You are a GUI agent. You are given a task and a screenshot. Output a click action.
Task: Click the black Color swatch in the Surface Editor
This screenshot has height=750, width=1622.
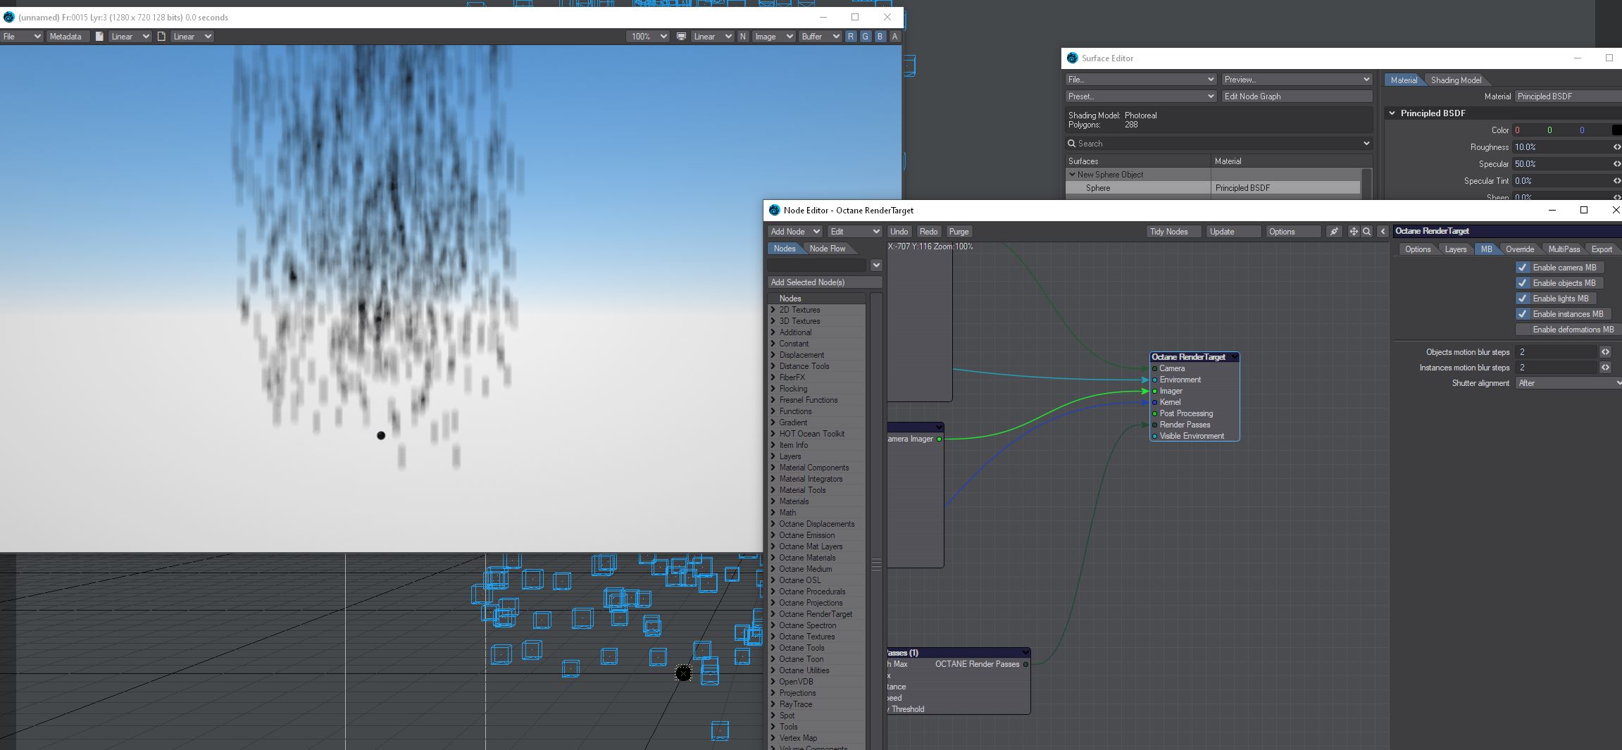click(x=1617, y=130)
